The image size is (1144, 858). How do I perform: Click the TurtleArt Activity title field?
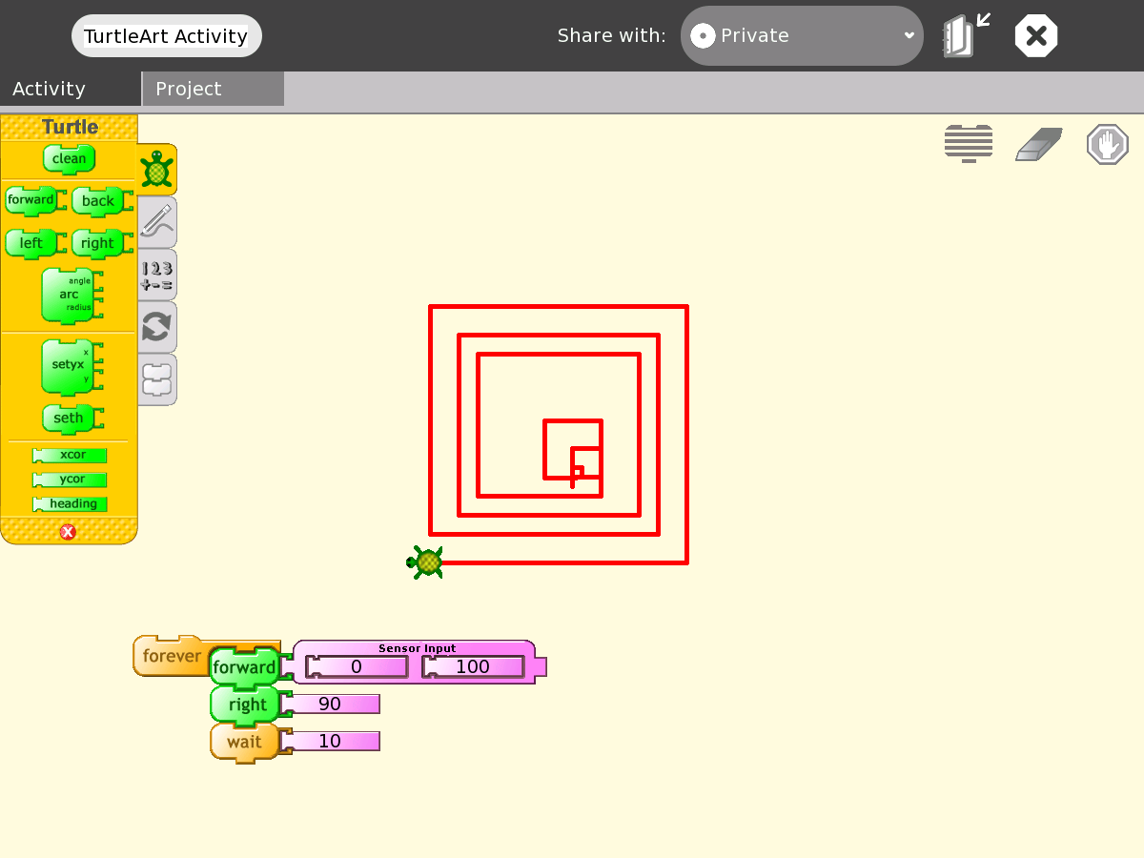point(166,36)
